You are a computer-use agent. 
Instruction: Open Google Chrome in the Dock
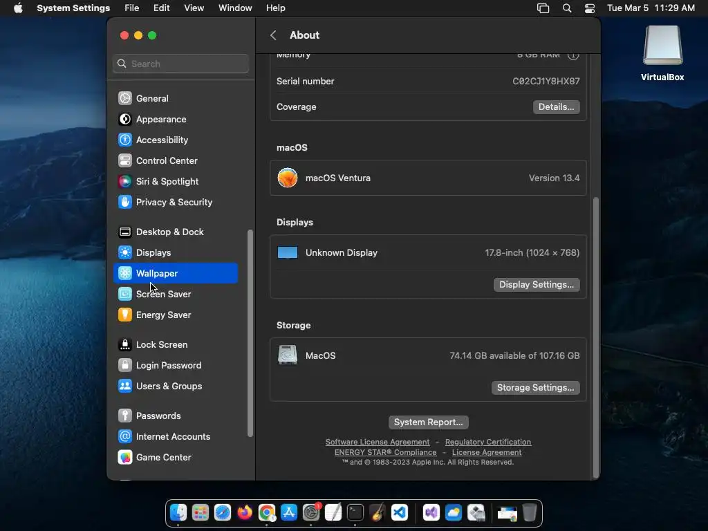[267, 512]
